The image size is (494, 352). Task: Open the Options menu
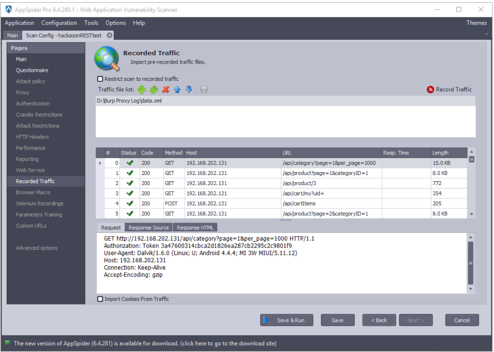(x=115, y=23)
